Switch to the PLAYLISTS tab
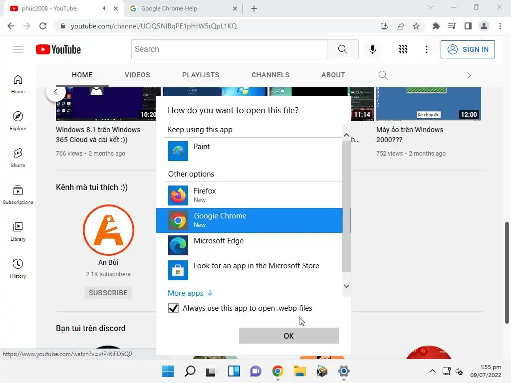This screenshot has height=383, width=511. (201, 75)
